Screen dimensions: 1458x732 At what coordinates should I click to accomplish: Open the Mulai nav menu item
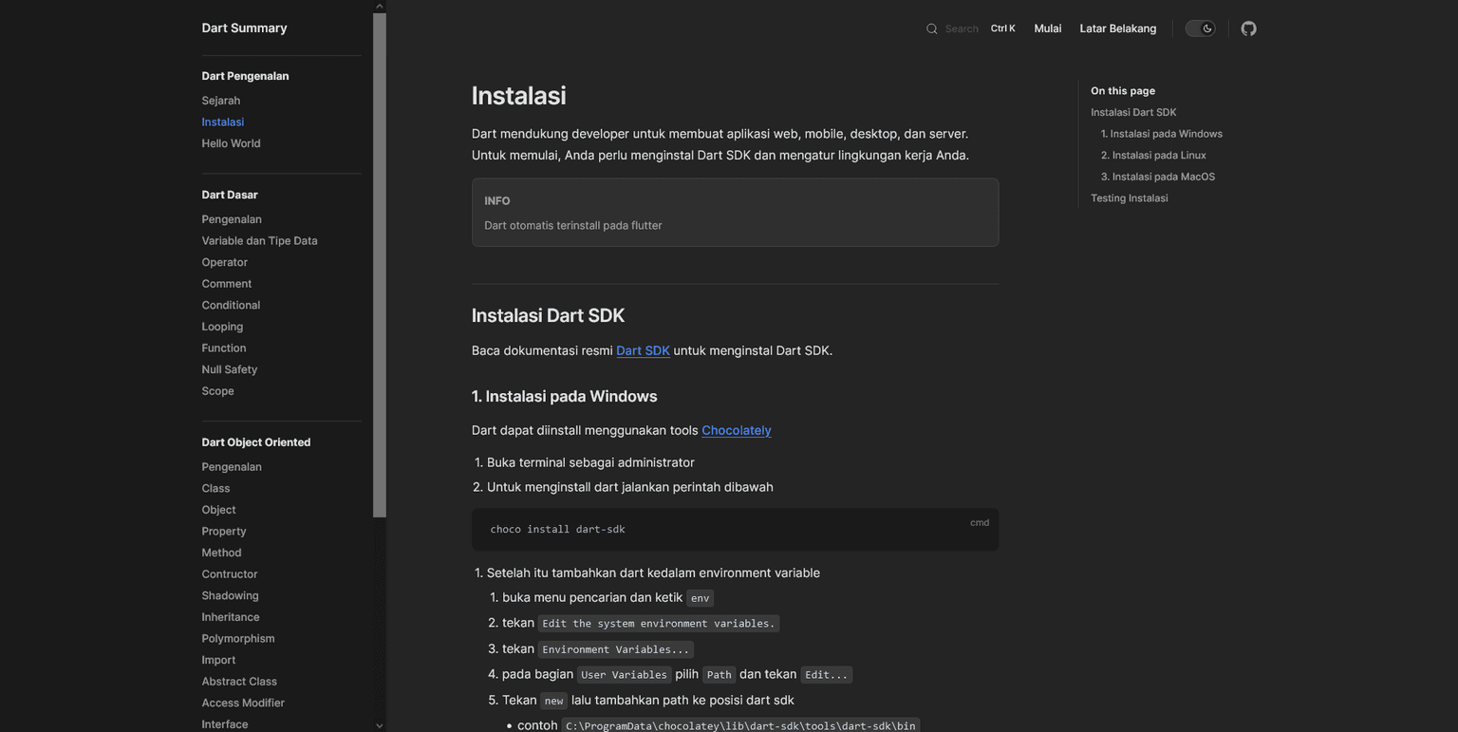tap(1047, 28)
